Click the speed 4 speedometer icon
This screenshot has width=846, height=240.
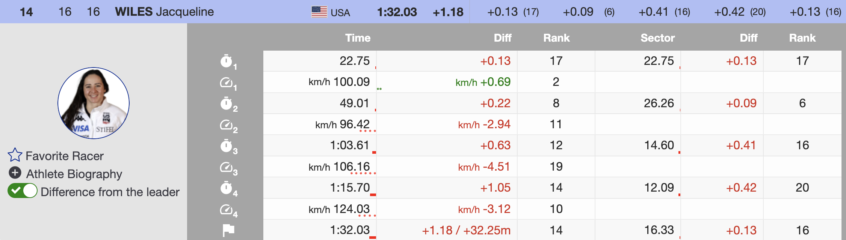(227, 209)
